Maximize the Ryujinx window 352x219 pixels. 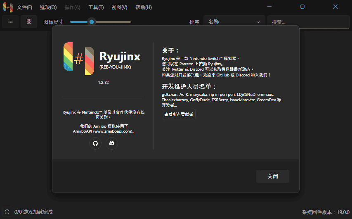point(302,7)
